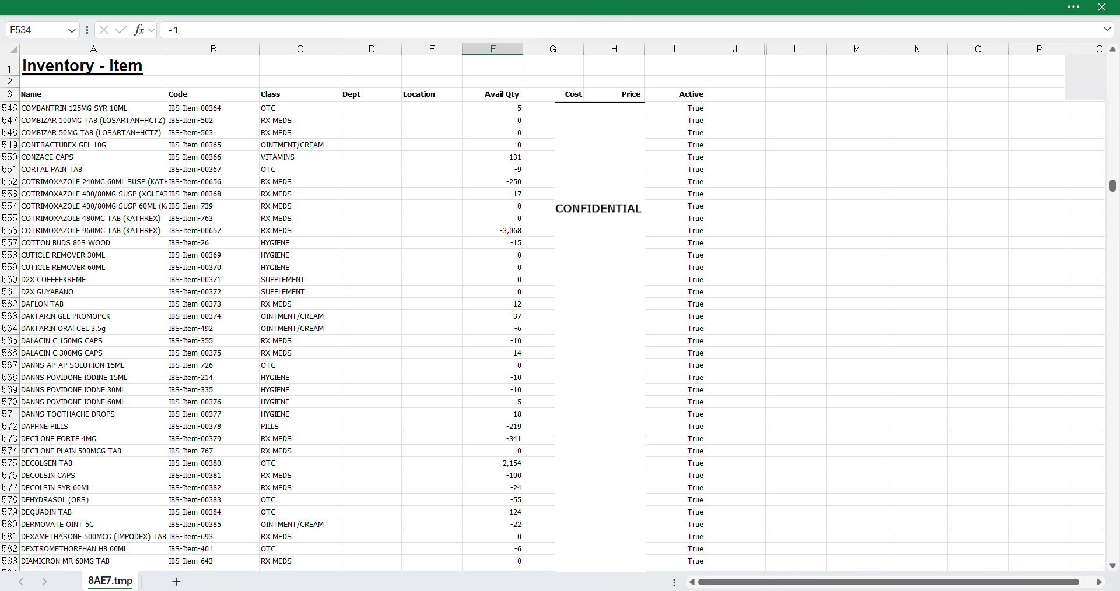Click the formula bar containing -1
This screenshot has width=1120, height=591.
point(630,30)
